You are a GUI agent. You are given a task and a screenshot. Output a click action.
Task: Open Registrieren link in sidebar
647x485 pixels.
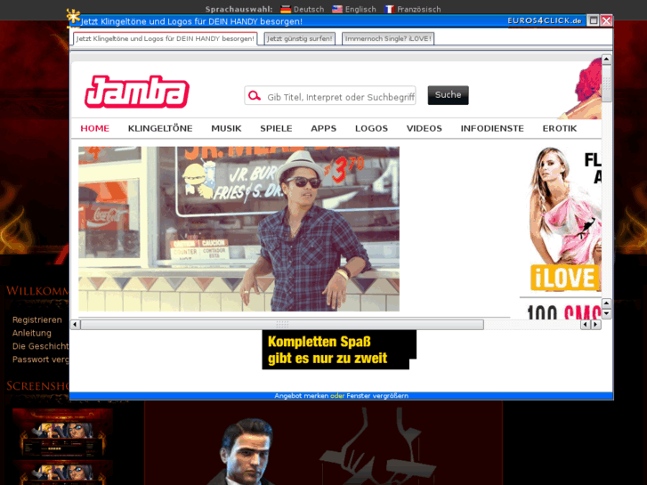point(37,319)
